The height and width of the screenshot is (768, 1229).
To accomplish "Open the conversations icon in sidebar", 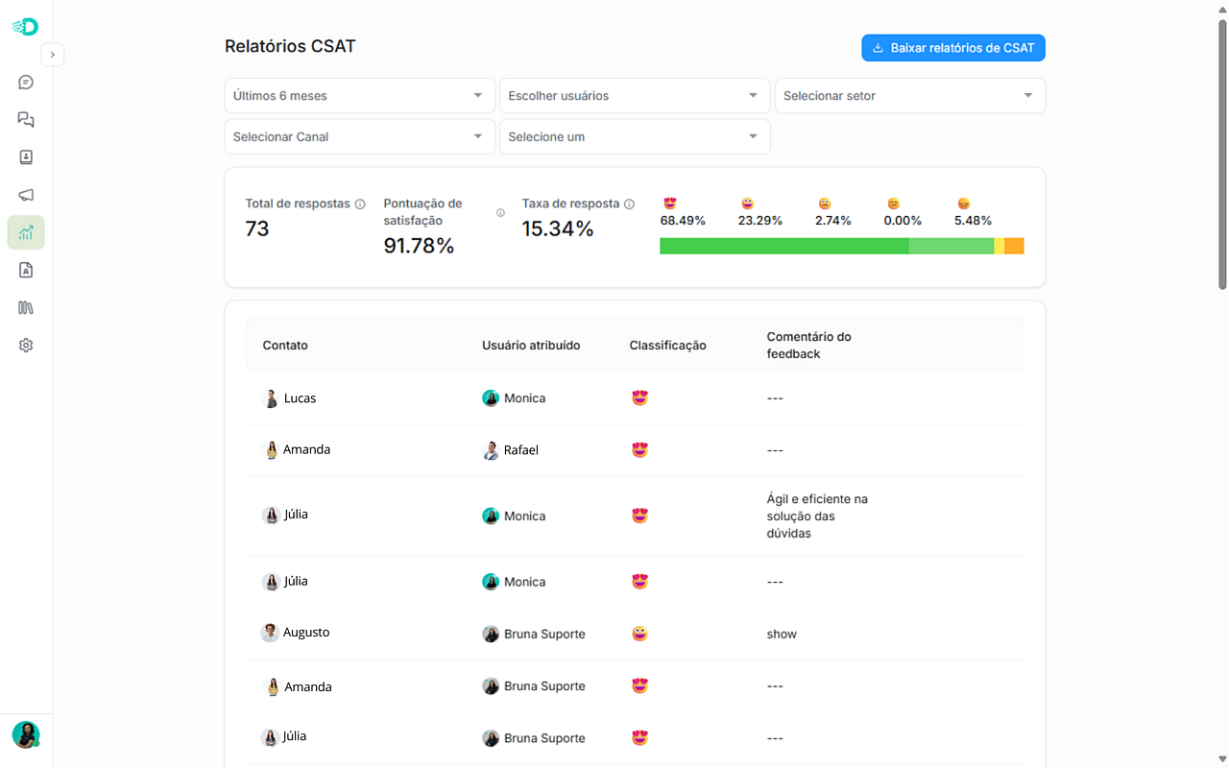I will [x=26, y=120].
